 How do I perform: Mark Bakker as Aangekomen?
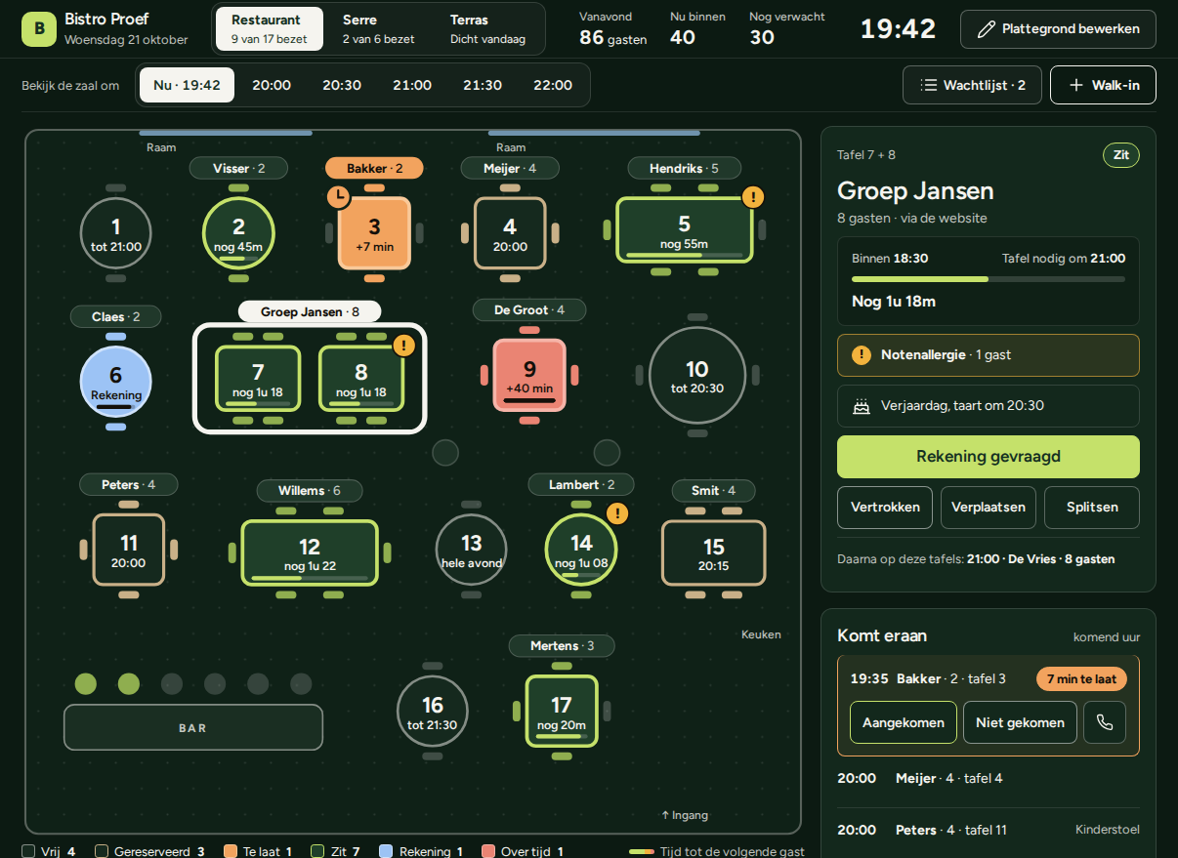(904, 722)
